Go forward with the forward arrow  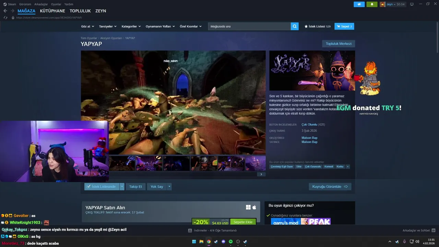pos(12,11)
